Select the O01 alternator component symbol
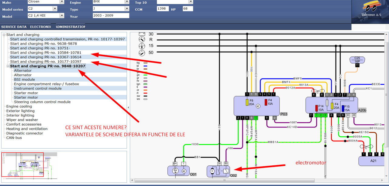The width and height of the screenshot is (389, 186). click(179, 171)
